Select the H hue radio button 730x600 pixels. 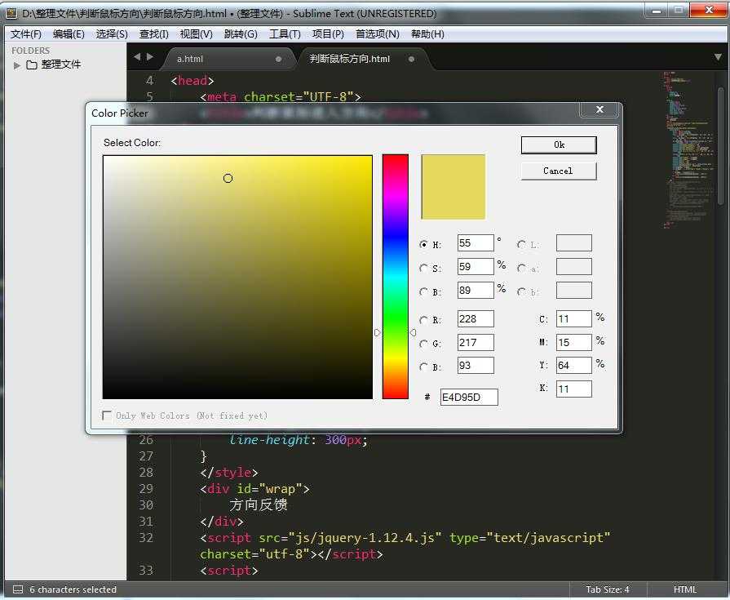click(x=423, y=245)
